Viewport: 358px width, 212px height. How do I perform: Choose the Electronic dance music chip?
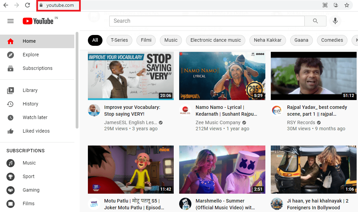[x=216, y=40]
